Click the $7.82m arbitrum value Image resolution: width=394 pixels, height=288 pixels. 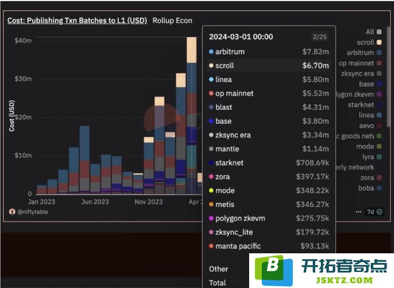click(316, 51)
